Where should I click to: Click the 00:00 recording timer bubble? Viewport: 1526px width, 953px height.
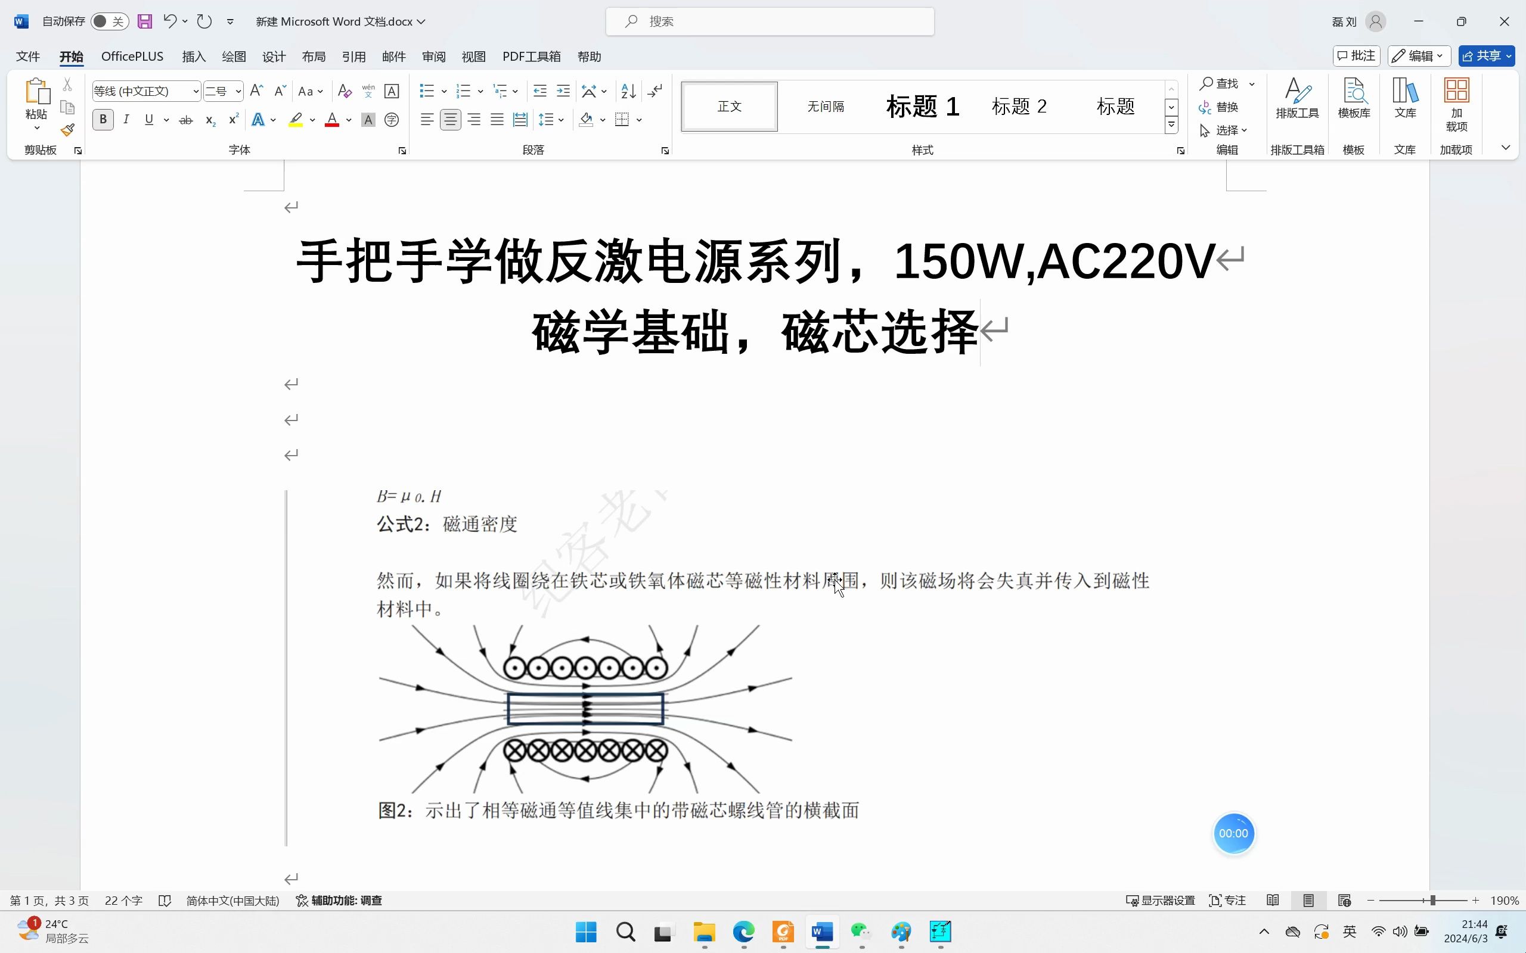[x=1233, y=833]
